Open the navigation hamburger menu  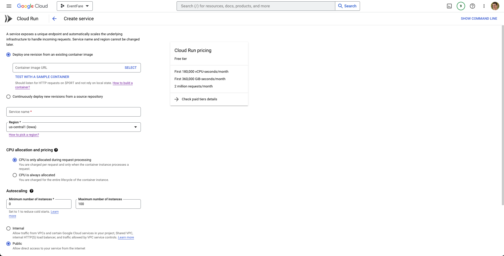point(9,6)
